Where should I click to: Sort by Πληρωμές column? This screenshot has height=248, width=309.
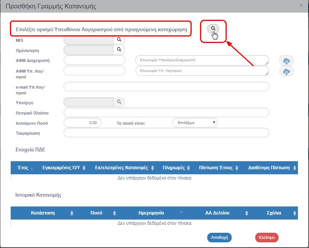176,168
